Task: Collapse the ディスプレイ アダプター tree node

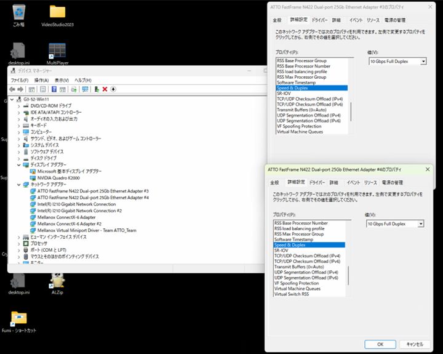Action: point(18,165)
